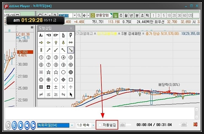Choose the yellow right arrow shape
Viewport: 204px width, 134px height.
tap(41, 43)
